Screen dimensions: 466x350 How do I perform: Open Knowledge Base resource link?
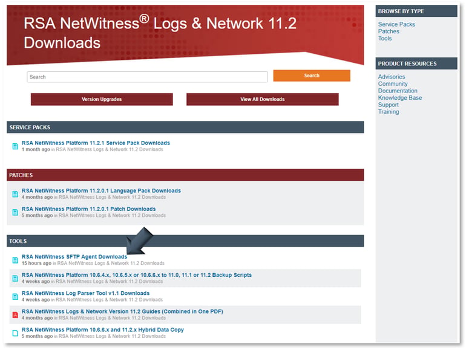click(x=399, y=98)
